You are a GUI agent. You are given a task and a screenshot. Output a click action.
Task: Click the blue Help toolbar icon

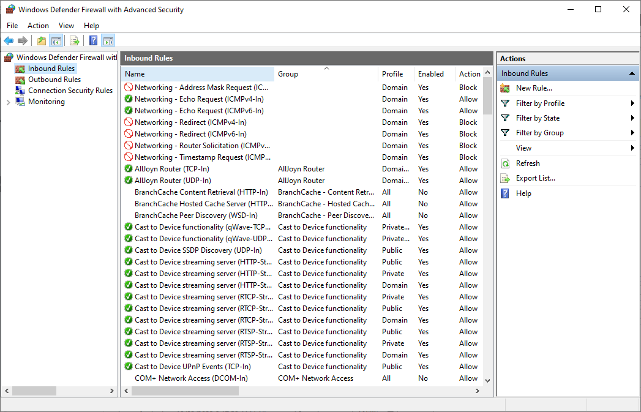point(93,41)
